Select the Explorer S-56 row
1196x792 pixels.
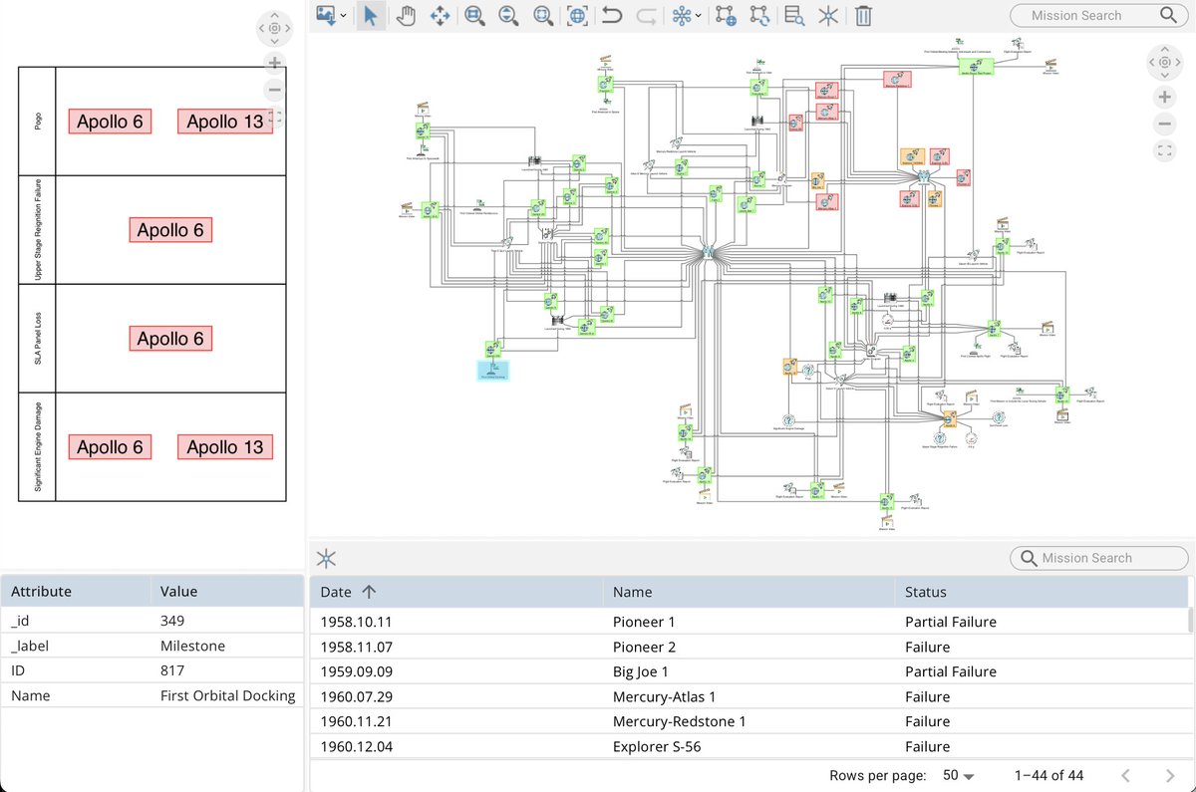tap(749, 746)
